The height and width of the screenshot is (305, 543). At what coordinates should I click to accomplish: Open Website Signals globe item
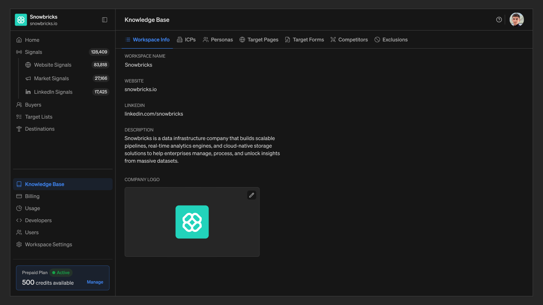(66, 65)
